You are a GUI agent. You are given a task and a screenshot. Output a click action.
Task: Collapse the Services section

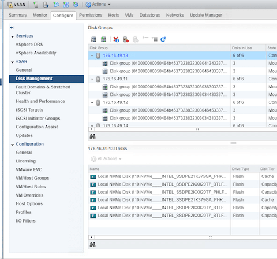(13, 36)
